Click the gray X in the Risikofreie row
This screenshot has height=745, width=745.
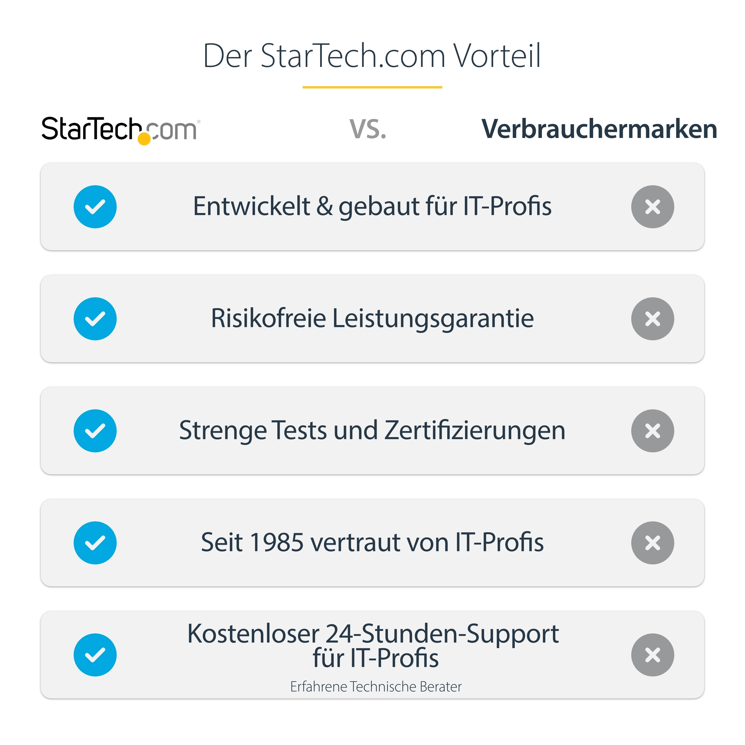[652, 319]
